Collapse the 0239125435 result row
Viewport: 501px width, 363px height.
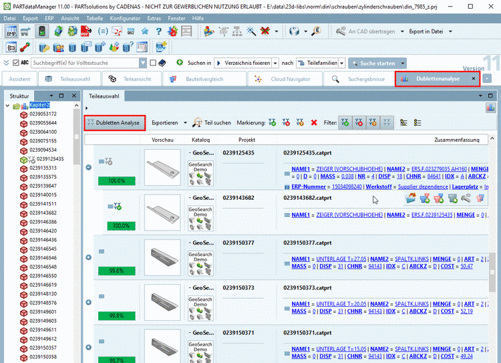pyautogui.click(x=89, y=166)
